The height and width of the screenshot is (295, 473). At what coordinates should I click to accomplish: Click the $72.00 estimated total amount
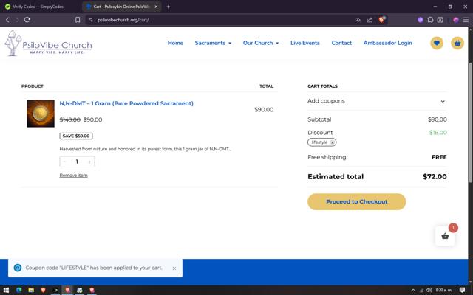[x=435, y=177]
